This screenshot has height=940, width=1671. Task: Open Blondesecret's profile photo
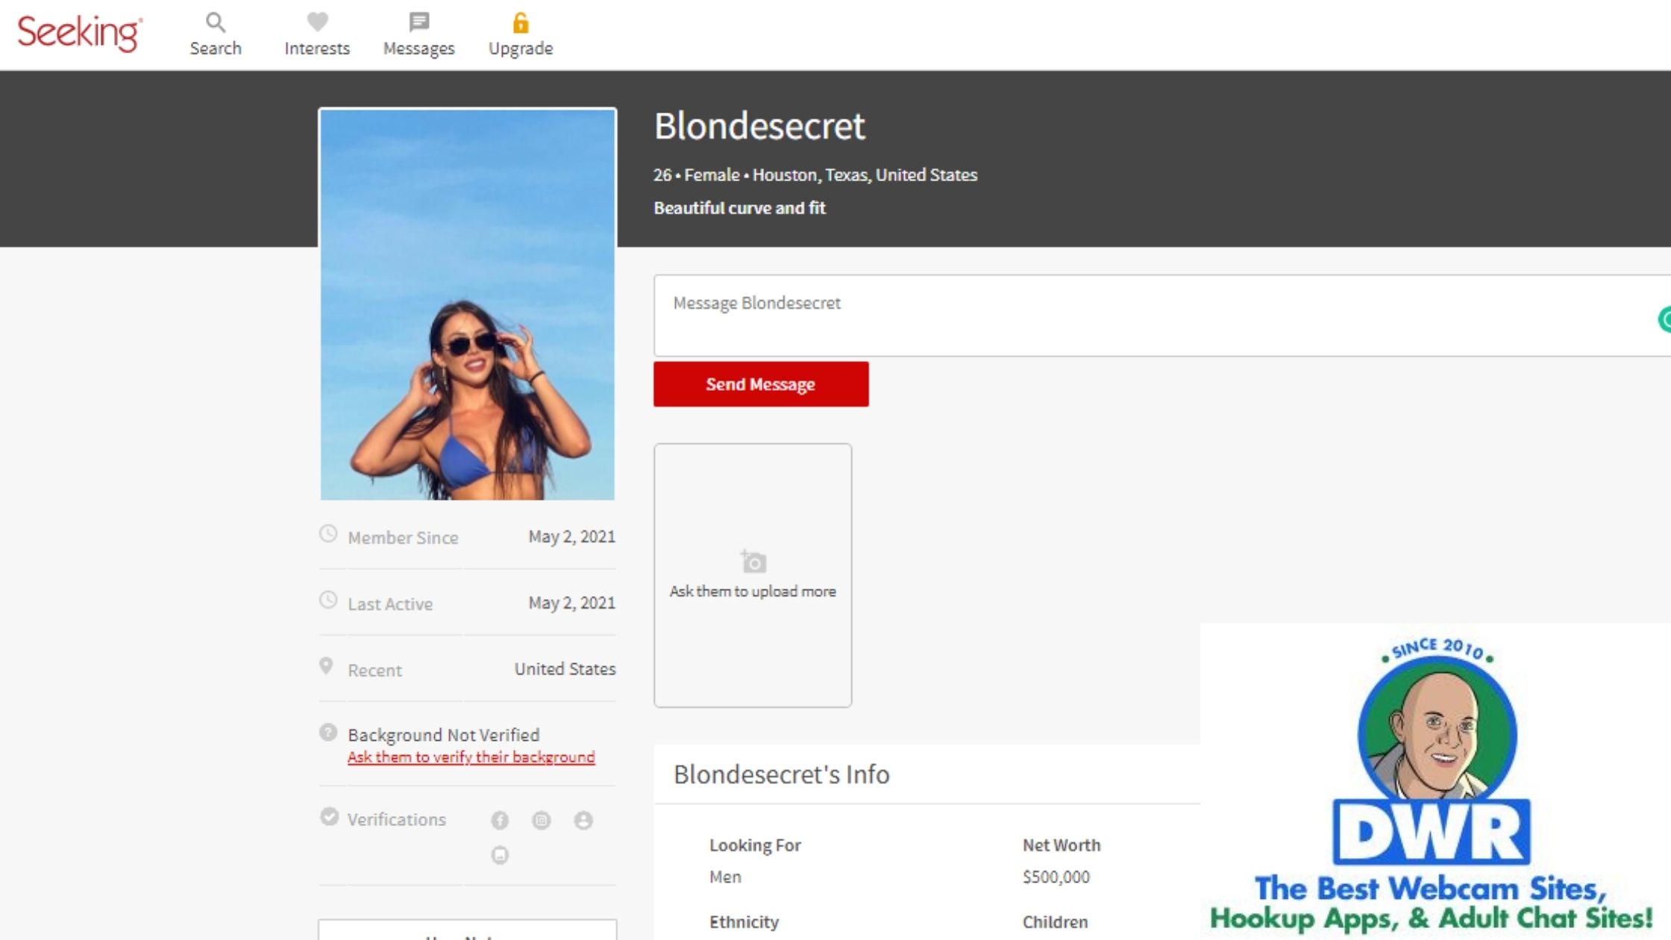(x=468, y=304)
